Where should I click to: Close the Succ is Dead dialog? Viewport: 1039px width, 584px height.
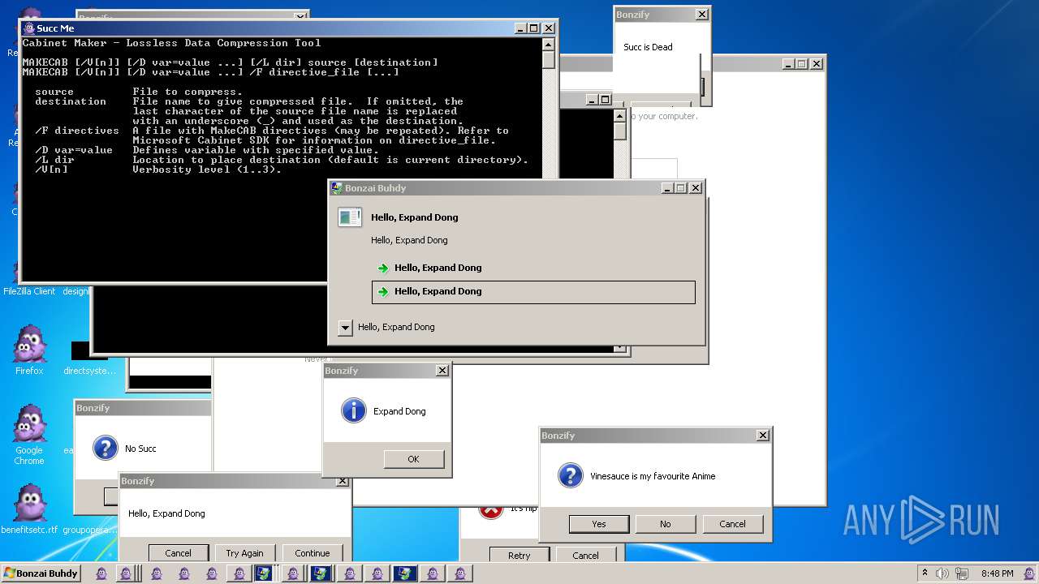(702, 15)
